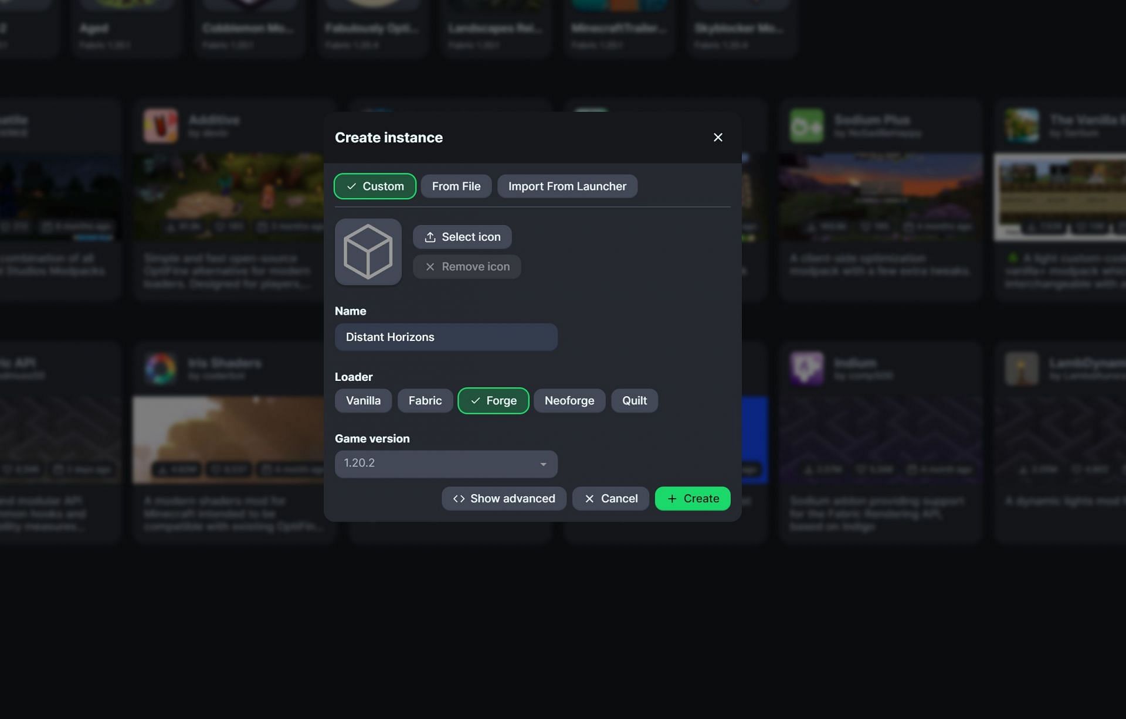Select the From File tab
This screenshot has width=1126, height=719.
[x=456, y=186]
